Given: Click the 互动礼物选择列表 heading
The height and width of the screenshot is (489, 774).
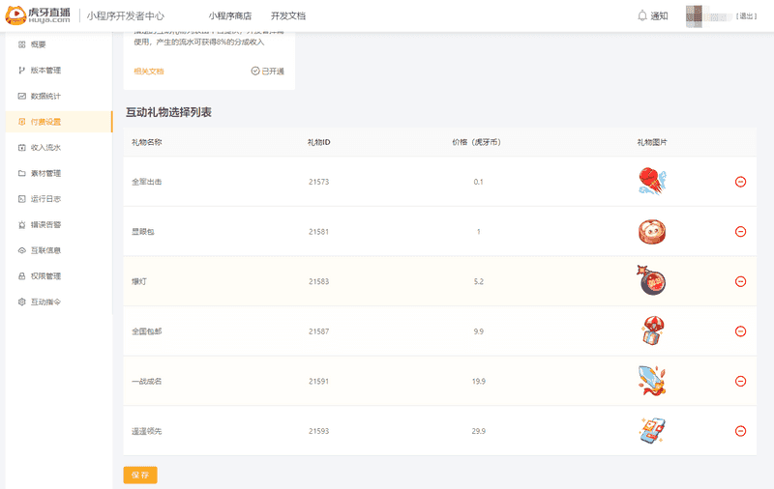Looking at the screenshot, I should point(168,112).
